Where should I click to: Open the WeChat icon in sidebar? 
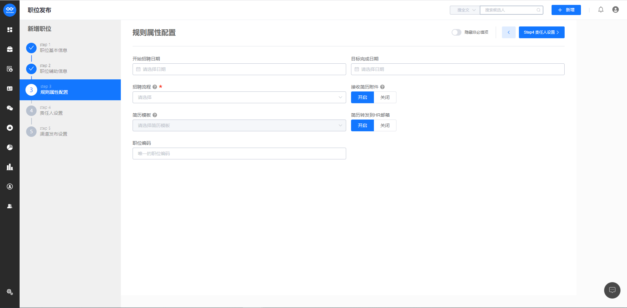(10, 108)
